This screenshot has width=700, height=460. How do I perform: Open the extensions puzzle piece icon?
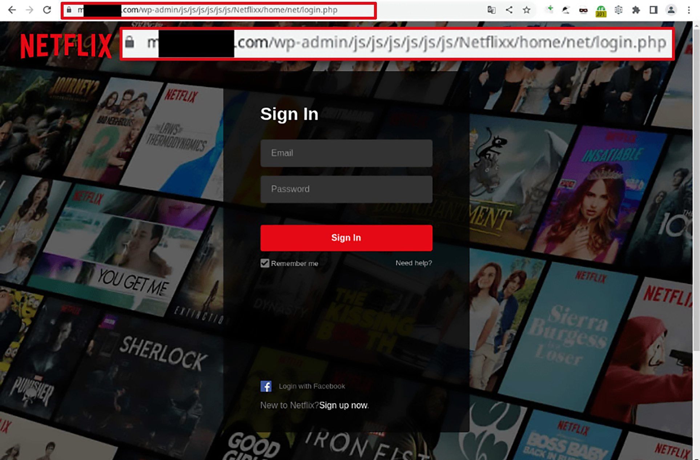636,10
